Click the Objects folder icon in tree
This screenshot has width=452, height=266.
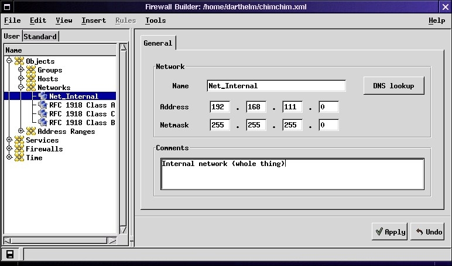[x=19, y=61]
